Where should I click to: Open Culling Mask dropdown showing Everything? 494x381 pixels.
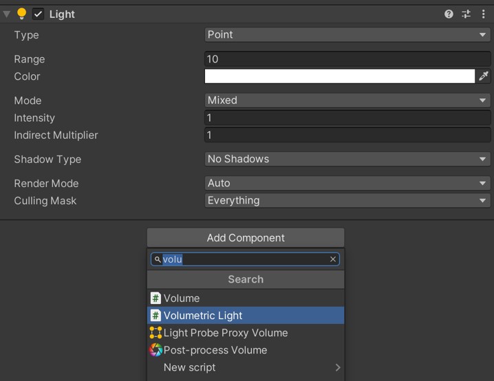point(347,201)
